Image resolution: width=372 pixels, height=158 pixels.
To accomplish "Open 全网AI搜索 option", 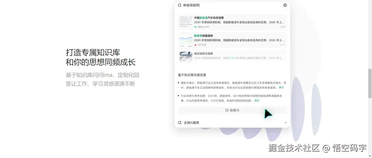I will click(232, 123).
